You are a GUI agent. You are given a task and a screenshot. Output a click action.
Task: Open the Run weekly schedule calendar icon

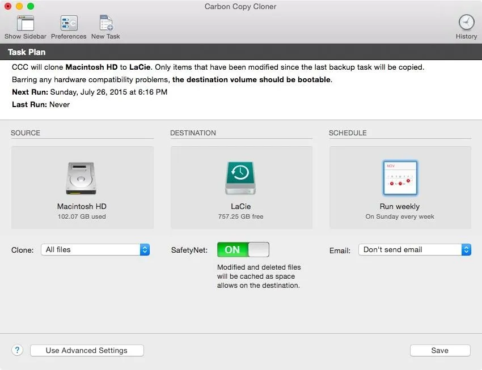pos(400,178)
